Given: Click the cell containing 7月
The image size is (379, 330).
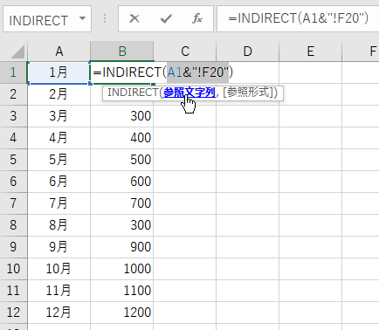Looking at the screenshot, I should (59, 203).
